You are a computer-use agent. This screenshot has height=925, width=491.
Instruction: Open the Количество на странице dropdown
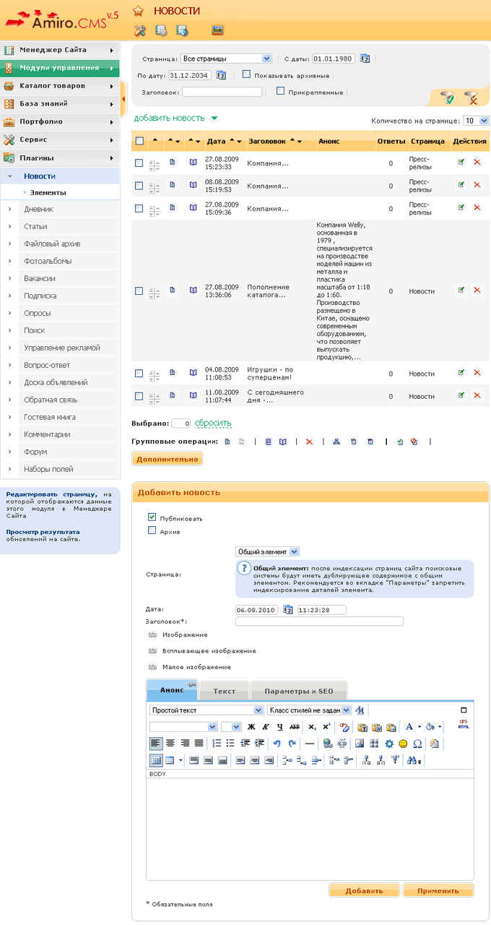pos(477,121)
